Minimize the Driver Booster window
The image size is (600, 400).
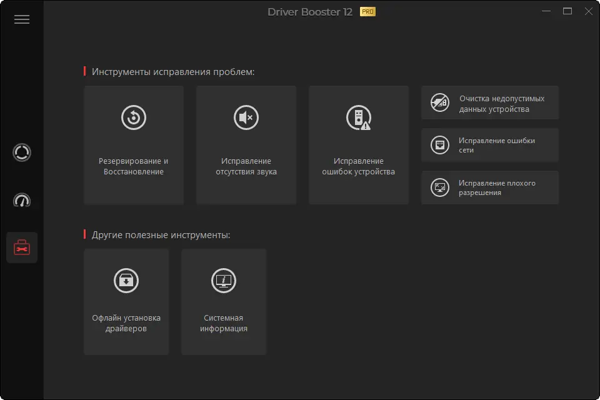[x=546, y=11]
